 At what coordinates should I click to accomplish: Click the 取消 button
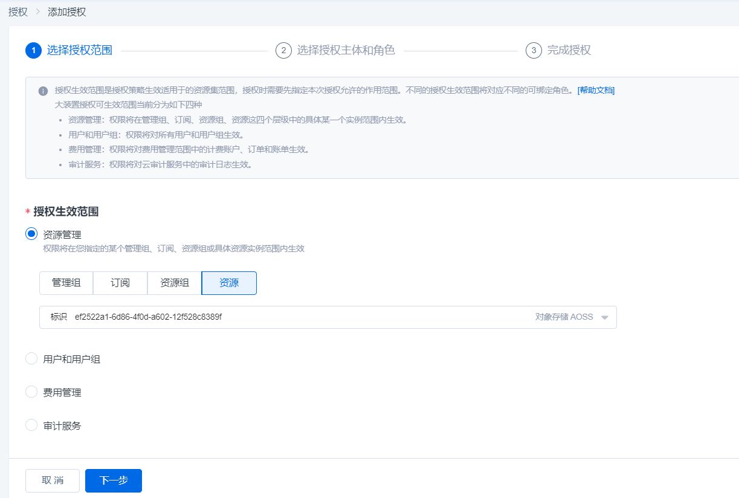click(x=53, y=480)
